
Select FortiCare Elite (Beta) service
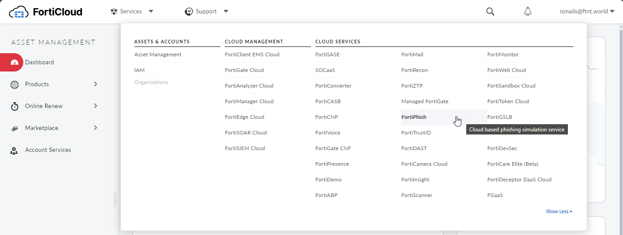coord(513,164)
